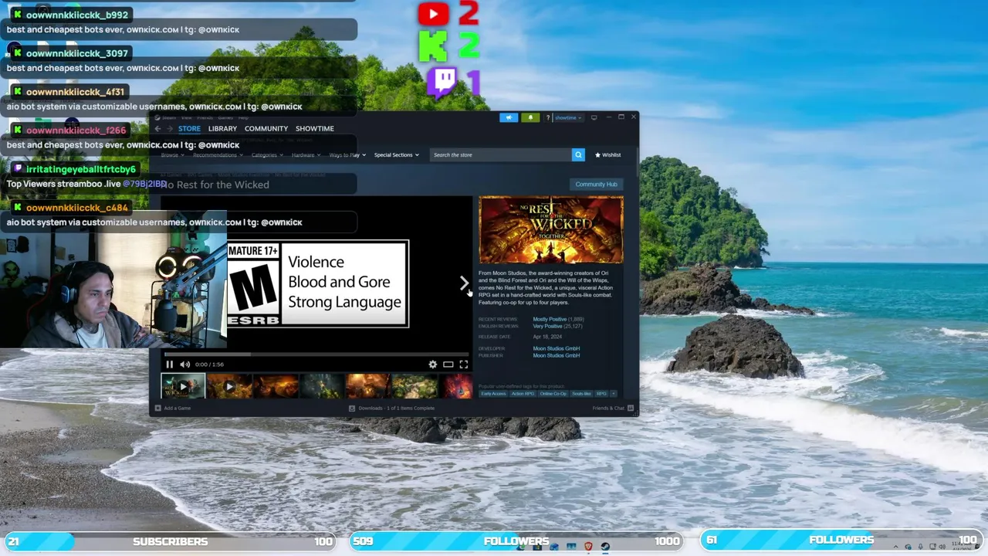Select the first trailer thumbnail
The height and width of the screenshot is (556, 988).
tap(183, 385)
